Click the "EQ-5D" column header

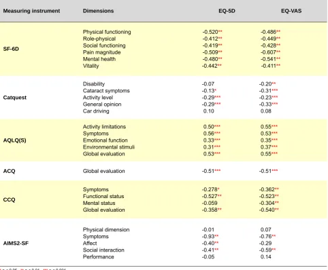[227, 11]
